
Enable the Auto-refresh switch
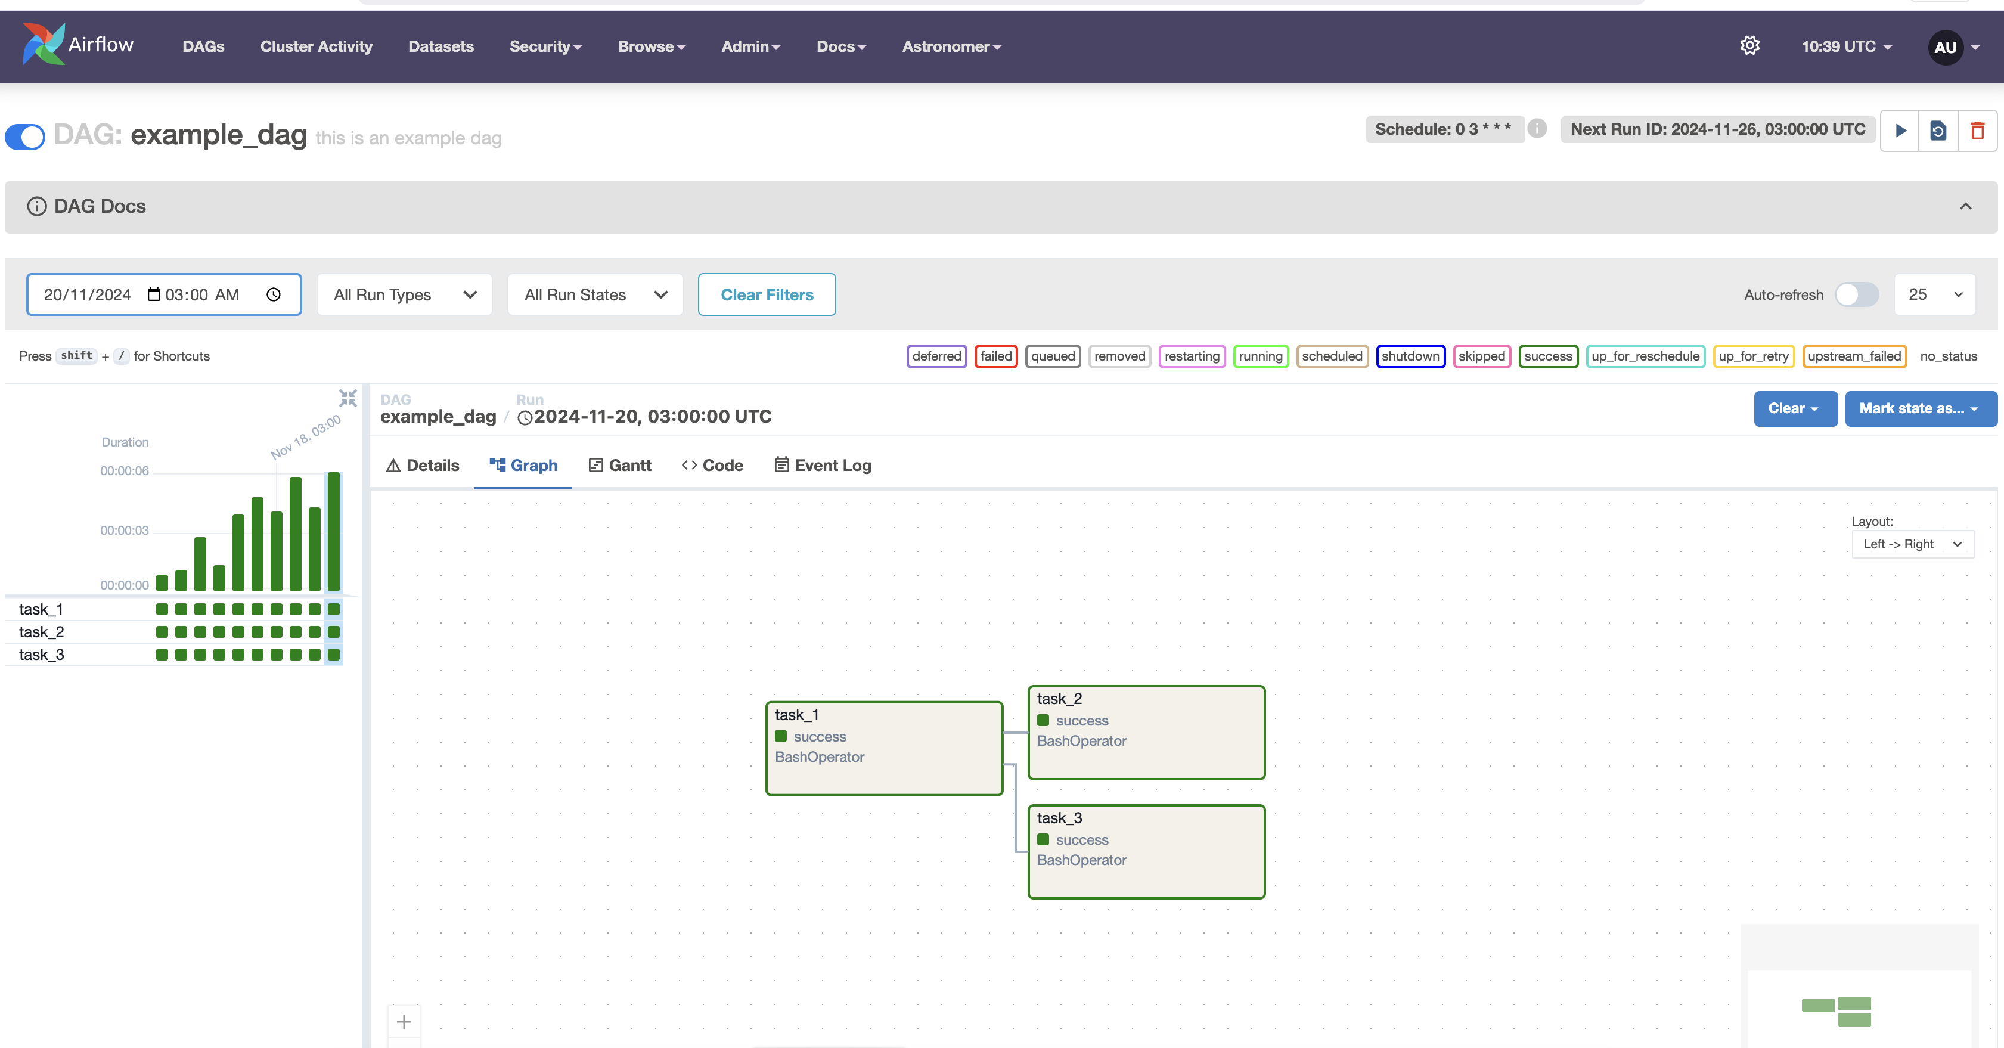pos(1856,295)
